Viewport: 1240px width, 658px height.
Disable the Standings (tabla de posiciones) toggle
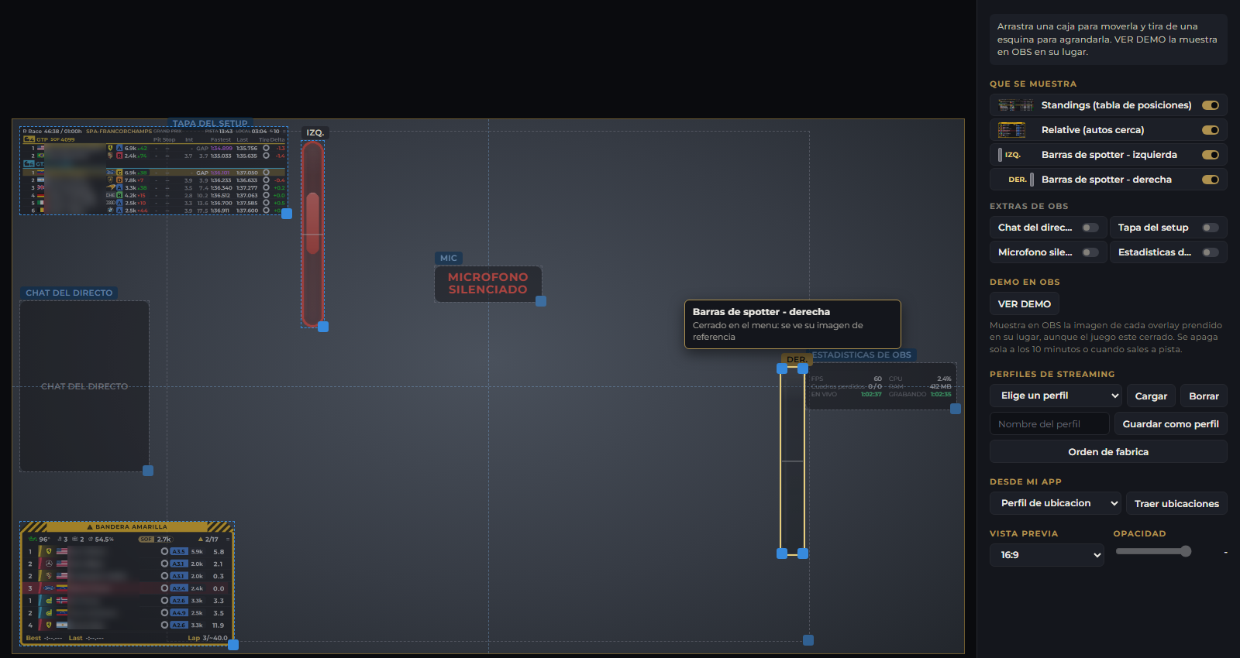(1210, 105)
